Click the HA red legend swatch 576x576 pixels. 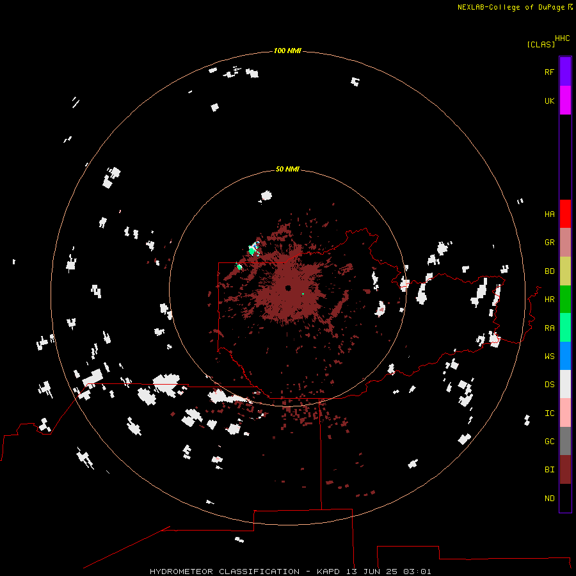[x=565, y=214]
